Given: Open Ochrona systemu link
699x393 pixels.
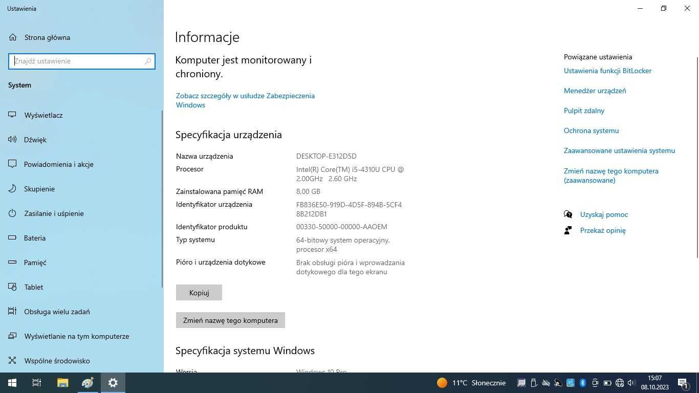Looking at the screenshot, I should tap(591, 130).
